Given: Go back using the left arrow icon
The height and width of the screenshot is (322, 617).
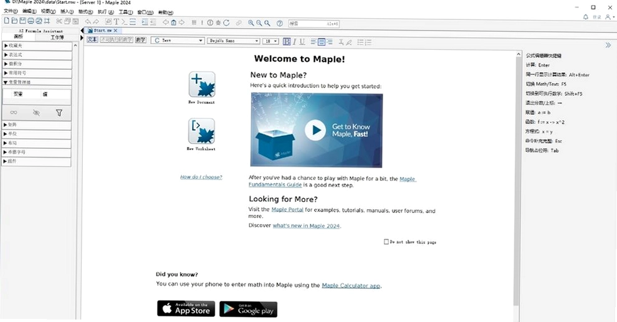Looking at the screenshot, I should [166, 22].
